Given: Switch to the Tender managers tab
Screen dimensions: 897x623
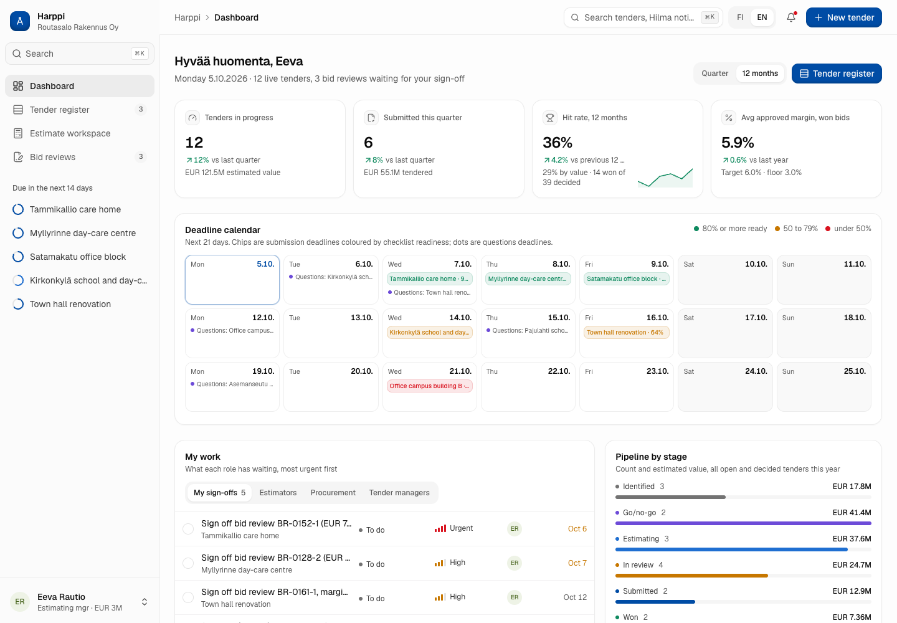Looking at the screenshot, I should [399, 493].
